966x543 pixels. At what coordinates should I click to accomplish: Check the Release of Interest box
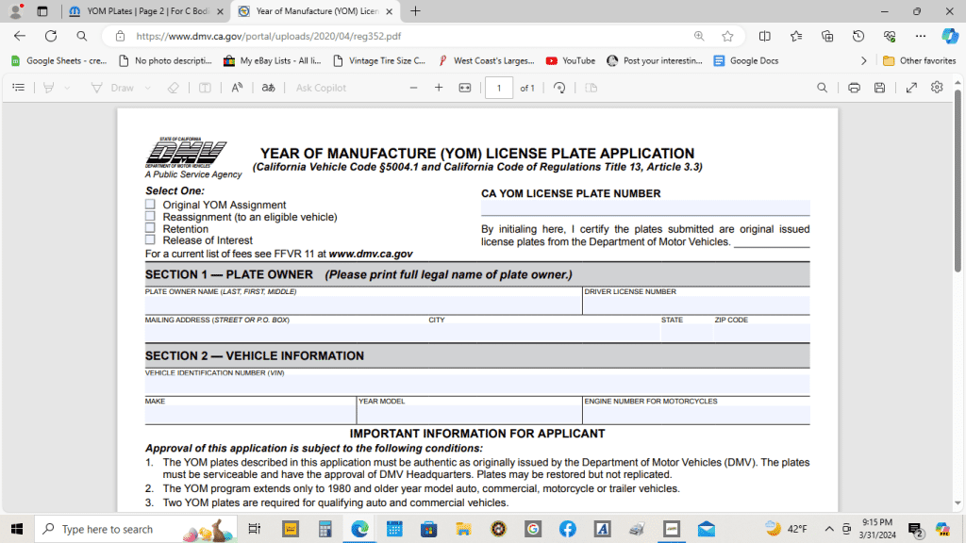pos(150,239)
